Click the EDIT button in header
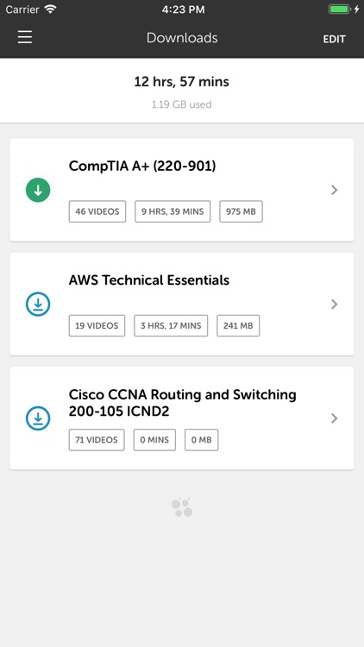364x647 pixels. [334, 39]
